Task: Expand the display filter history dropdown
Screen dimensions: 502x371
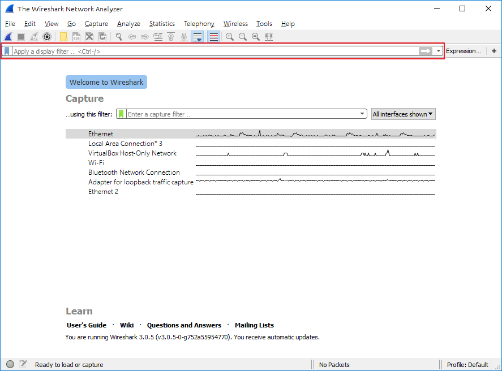Action: pyautogui.click(x=439, y=51)
